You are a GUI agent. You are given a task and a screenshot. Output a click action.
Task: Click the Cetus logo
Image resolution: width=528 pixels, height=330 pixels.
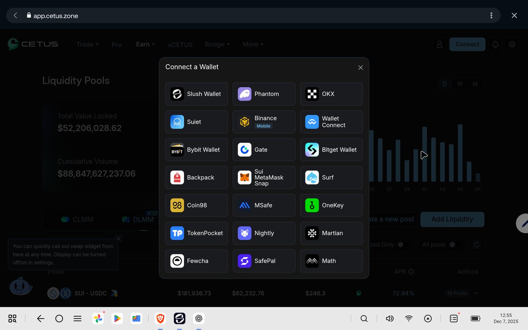click(33, 44)
